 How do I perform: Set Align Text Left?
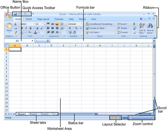[48, 28]
